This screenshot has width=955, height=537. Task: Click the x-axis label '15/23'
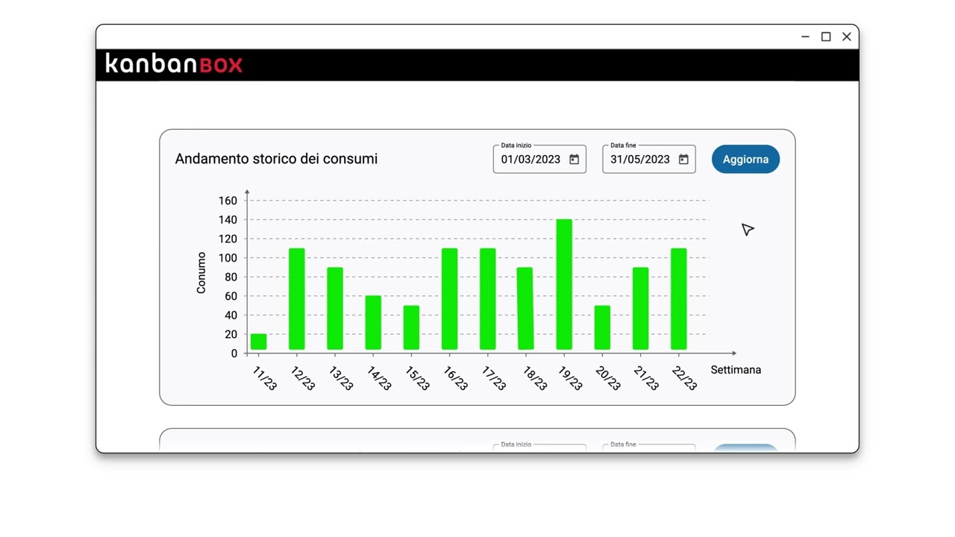coord(417,379)
